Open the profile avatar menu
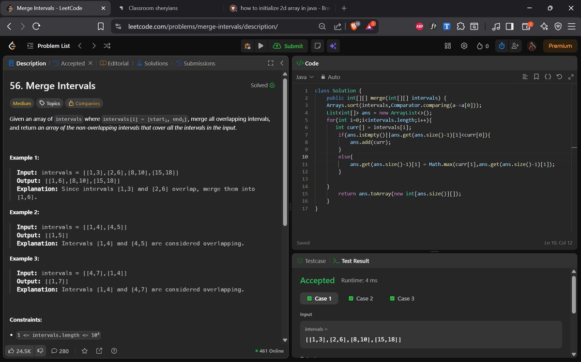Viewport: 581px width, 362px height. coord(532,46)
